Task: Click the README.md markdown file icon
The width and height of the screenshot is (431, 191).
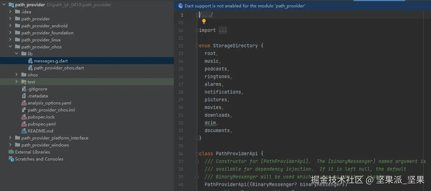Action: [x=24, y=131]
